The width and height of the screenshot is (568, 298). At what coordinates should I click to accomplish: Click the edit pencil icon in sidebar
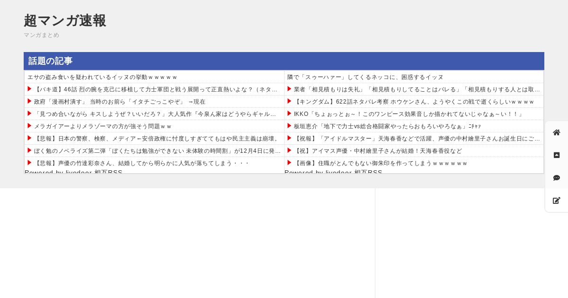tap(557, 201)
